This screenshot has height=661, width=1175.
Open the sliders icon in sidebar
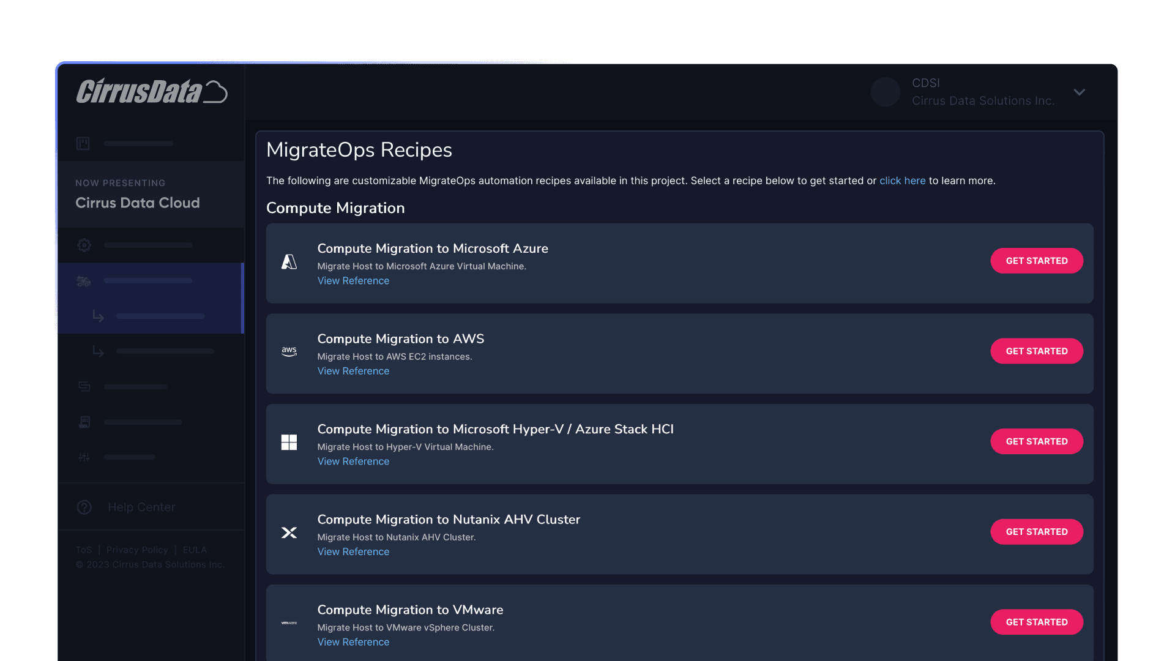pos(84,457)
